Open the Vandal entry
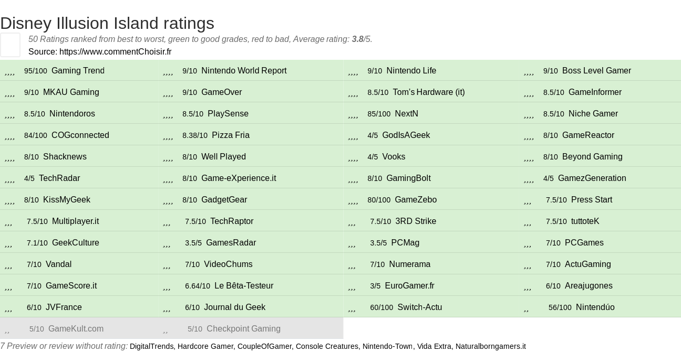The image size is (681, 352). 58,264
